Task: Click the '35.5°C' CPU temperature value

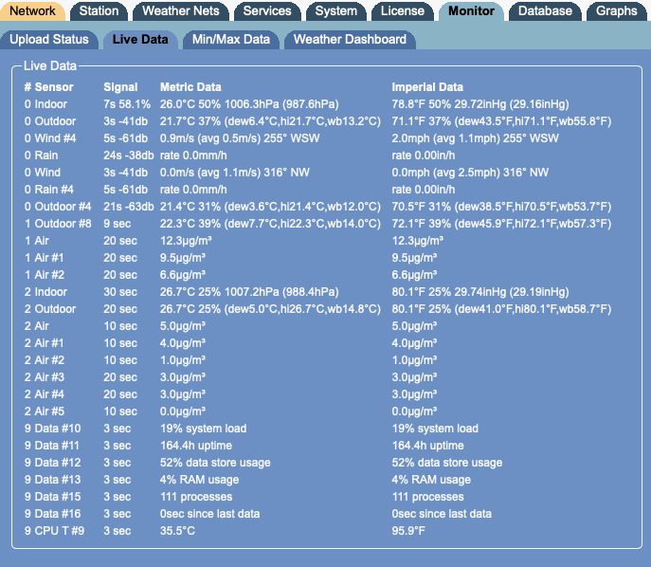Action: pyautogui.click(x=178, y=530)
